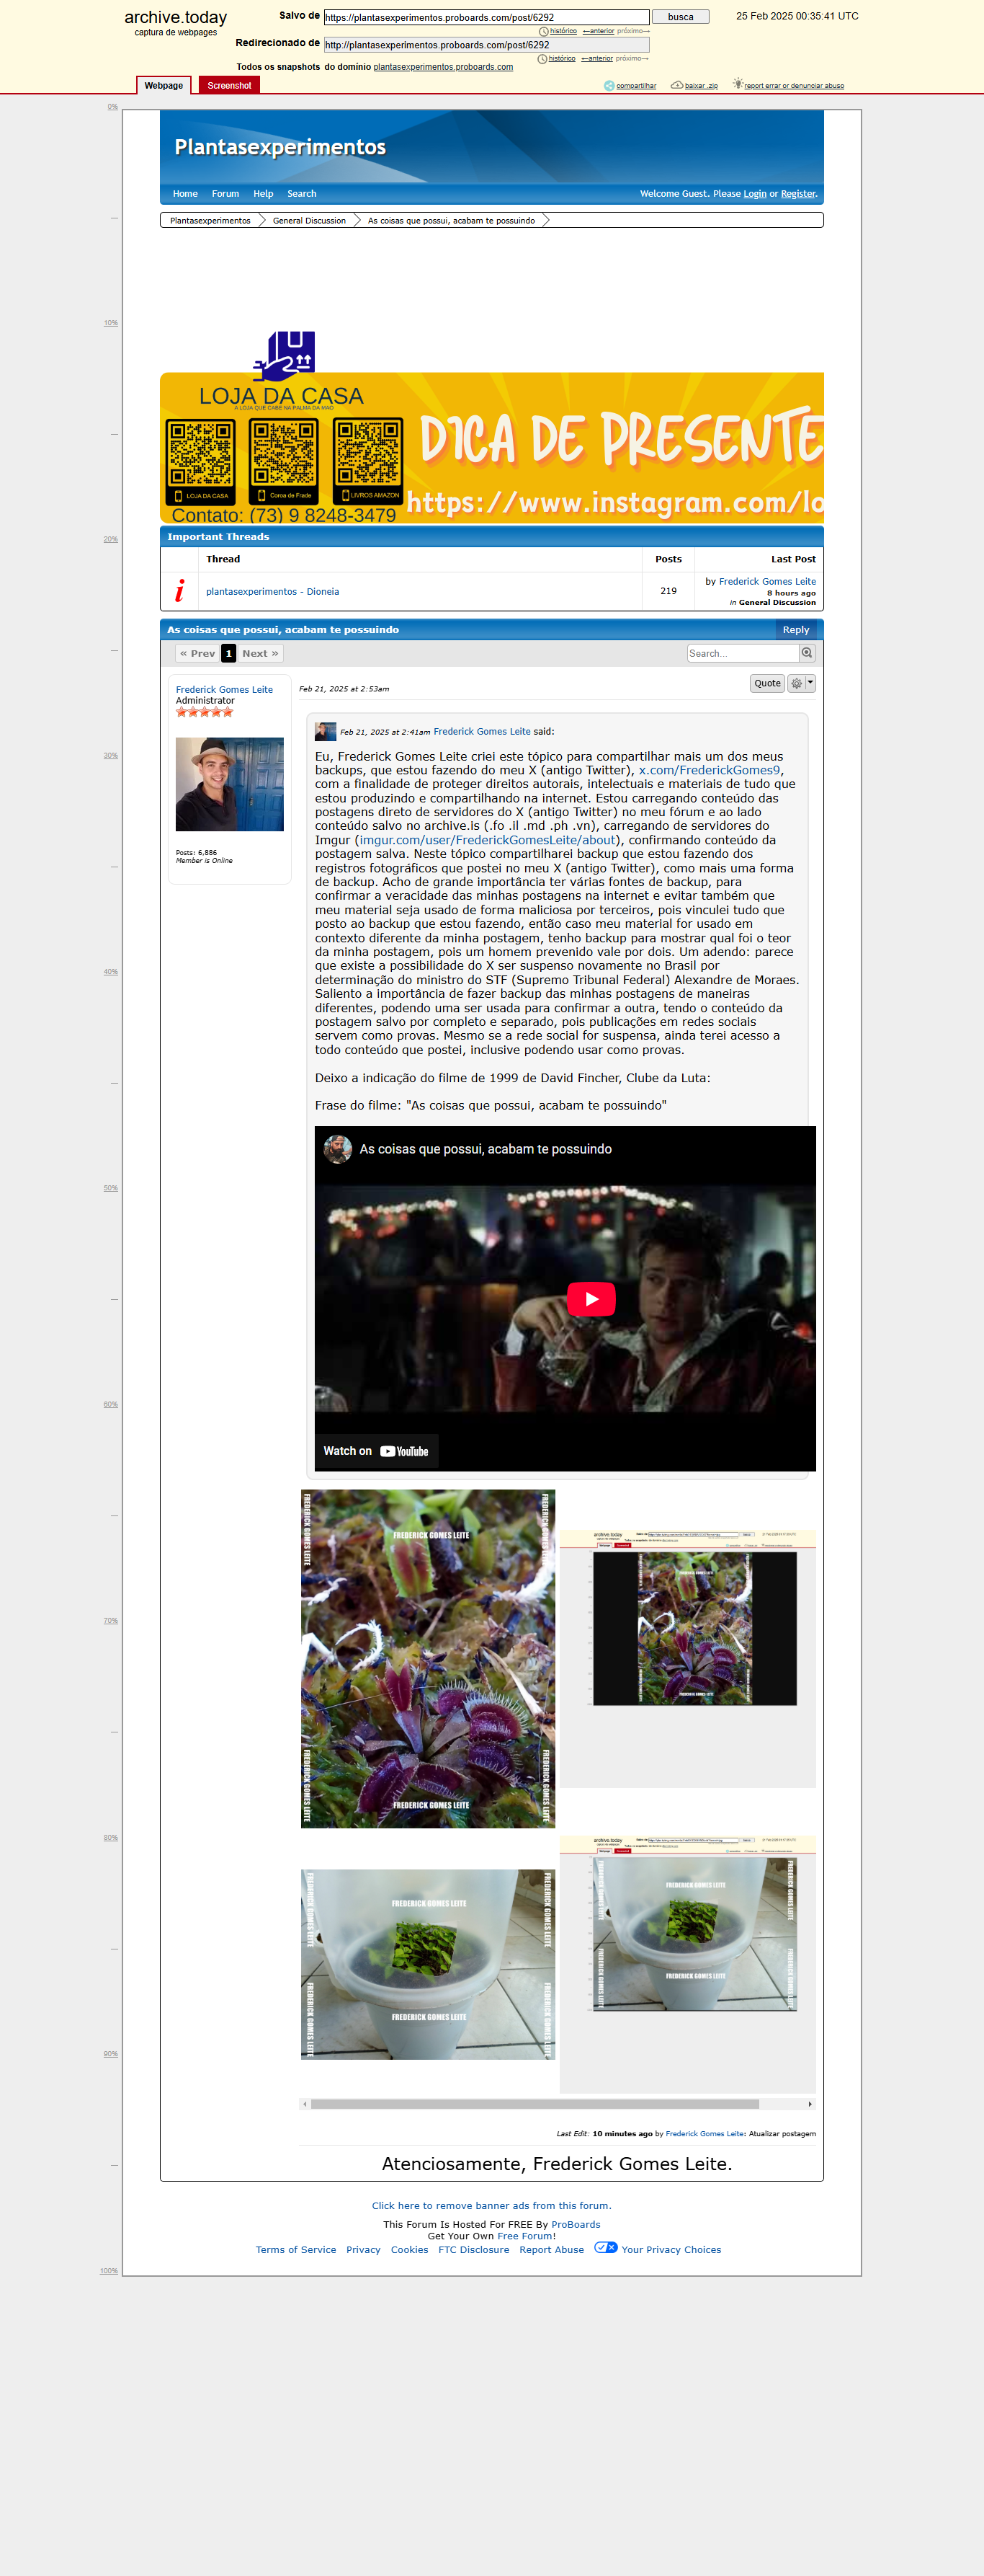
Task: Open the Venus flytrap photo thumbnail
Action: pyautogui.click(x=428, y=1659)
